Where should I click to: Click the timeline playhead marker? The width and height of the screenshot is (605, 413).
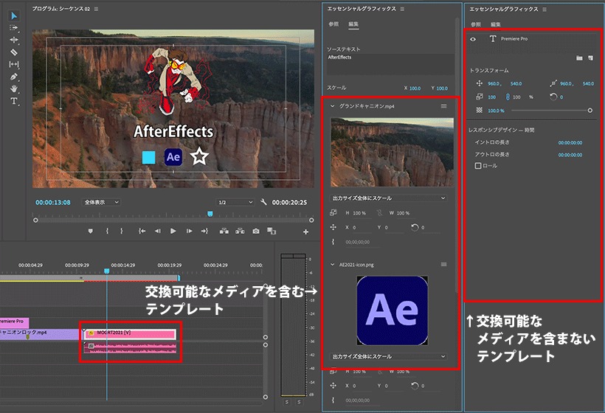click(x=107, y=271)
